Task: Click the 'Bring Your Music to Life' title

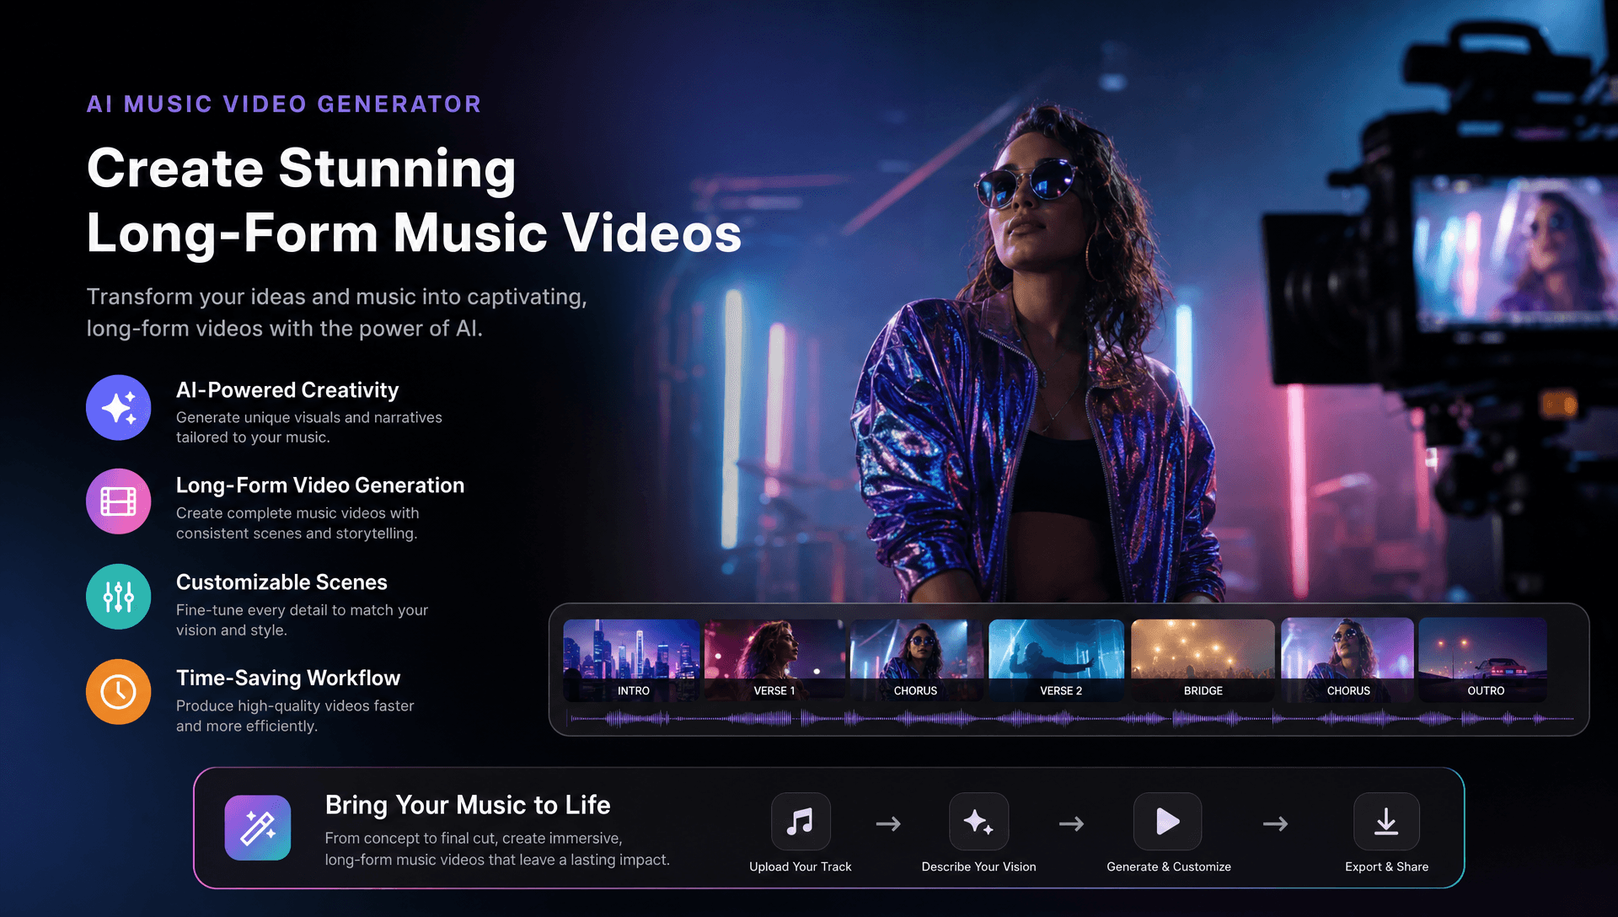Action: click(468, 805)
